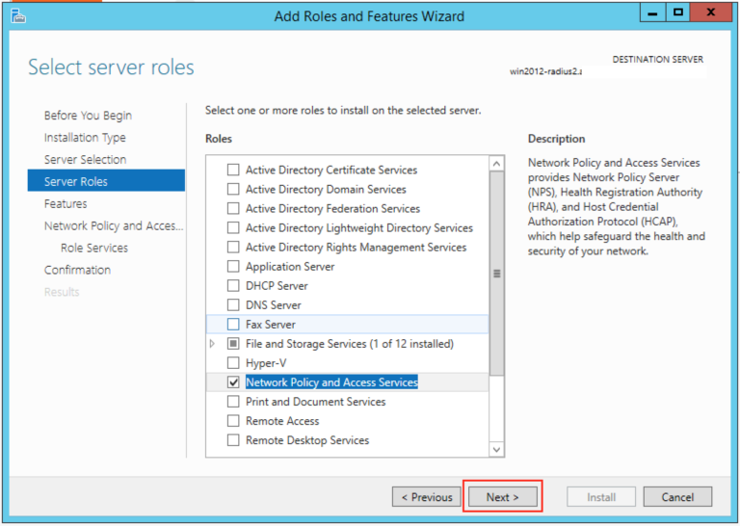Click the wizard icon in title bar
740x526 pixels.
(x=18, y=16)
